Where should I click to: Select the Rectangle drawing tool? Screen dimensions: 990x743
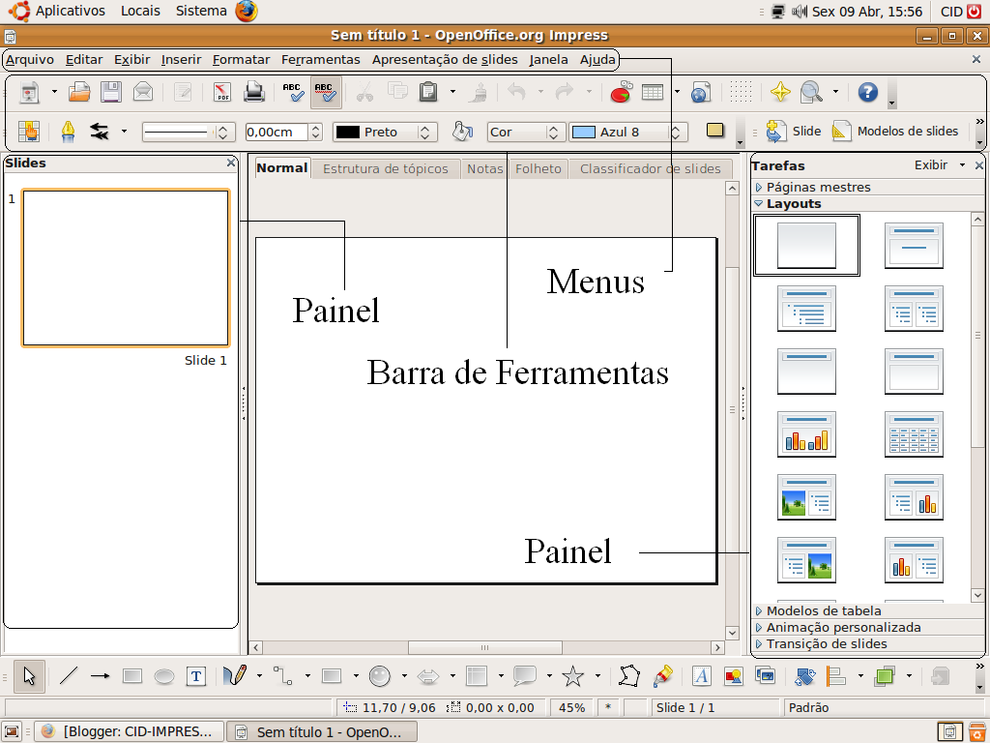tap(131, 676)
